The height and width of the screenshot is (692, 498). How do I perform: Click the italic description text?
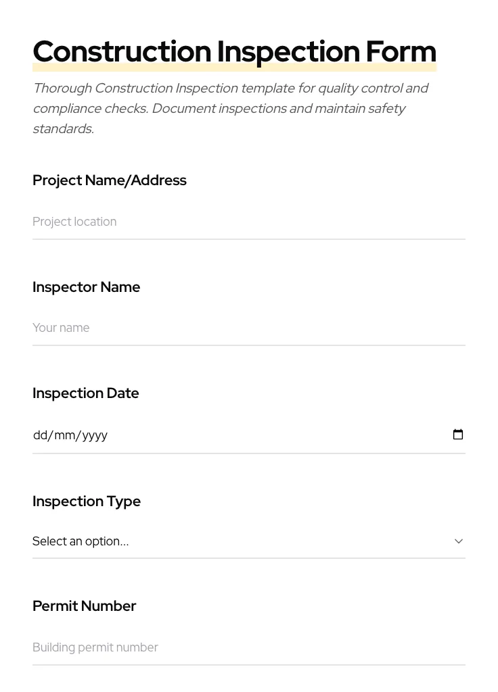[x=230, y=108]
